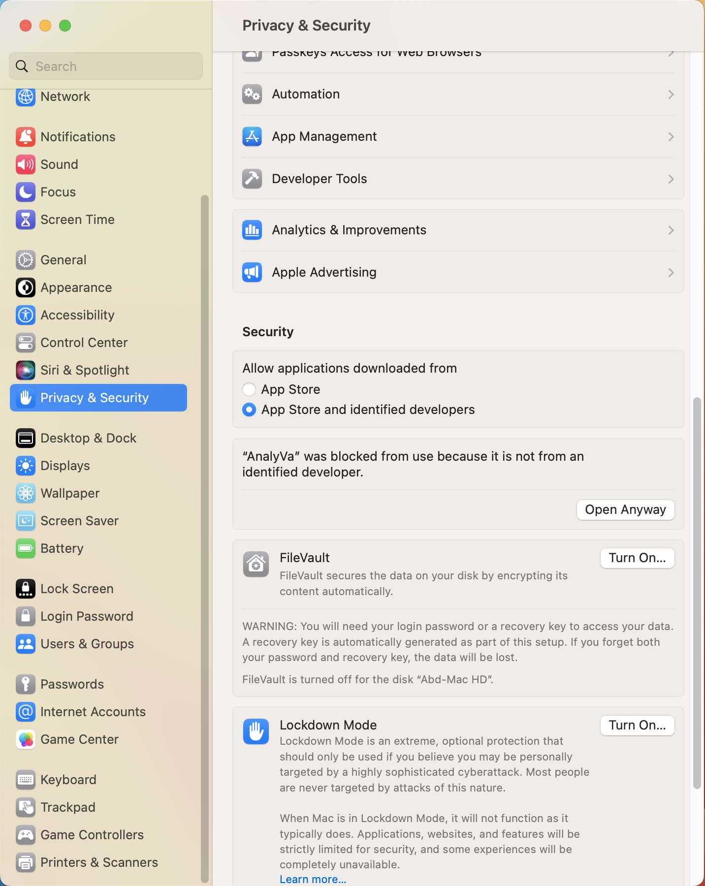The height and width of the screenshot is (886, 705).
Task: Click the Control Center switches icon
Action: pyautogui.click(x=26, y=343)
